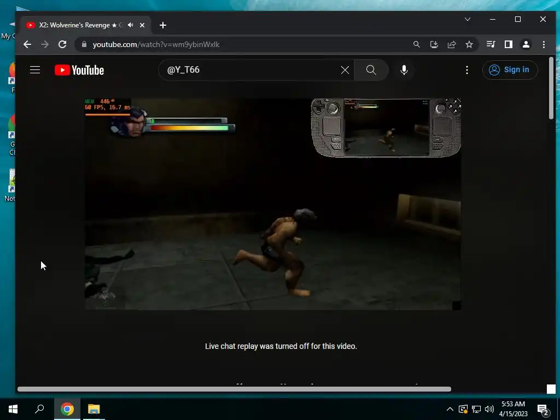The width and height of the screenshot is (560, 420).
Task: View site information lock icon
Action: click(x=84, y=44)
